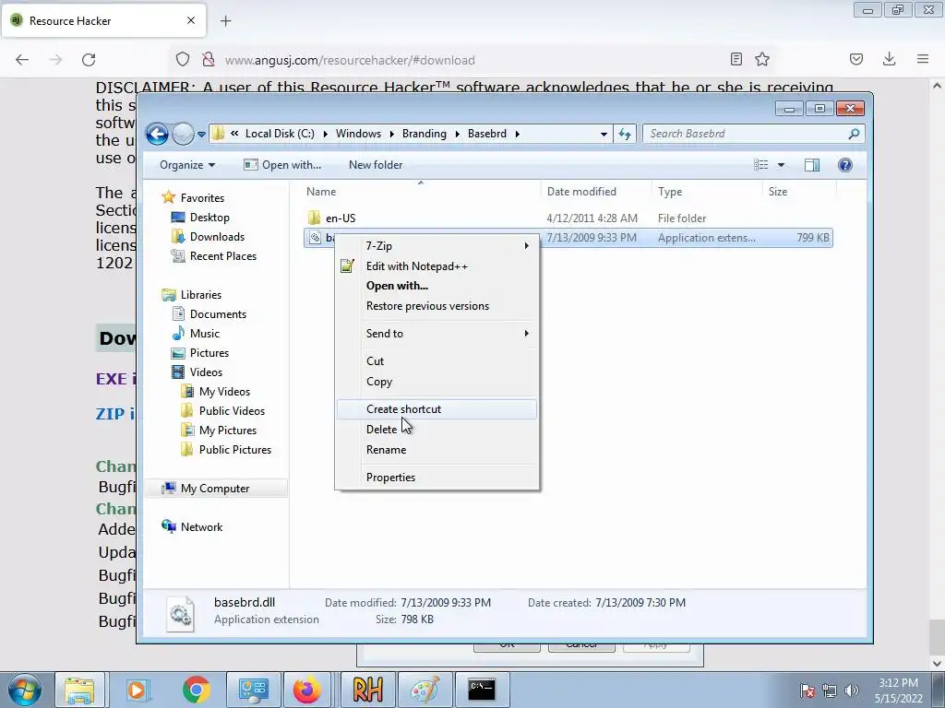The height and width of the screenshot is (708, 945).
Task: Click the Explorer back arrow button
Action: (x=157, y=134)
